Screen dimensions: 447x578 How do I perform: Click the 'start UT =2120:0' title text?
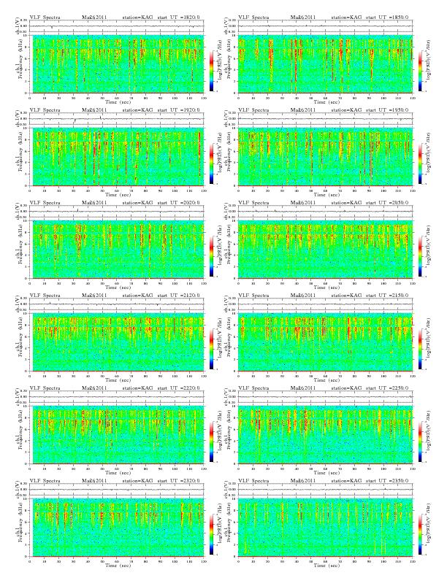tap(178, 296)
